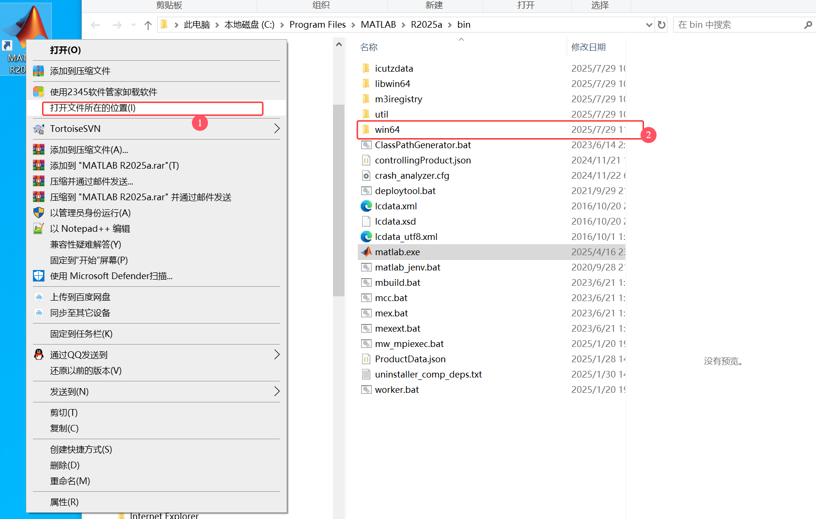Viewport: 816px width, 519px height.
Task: Choose 复制(C) in the context menu
Action: click(x=157, y=428)
